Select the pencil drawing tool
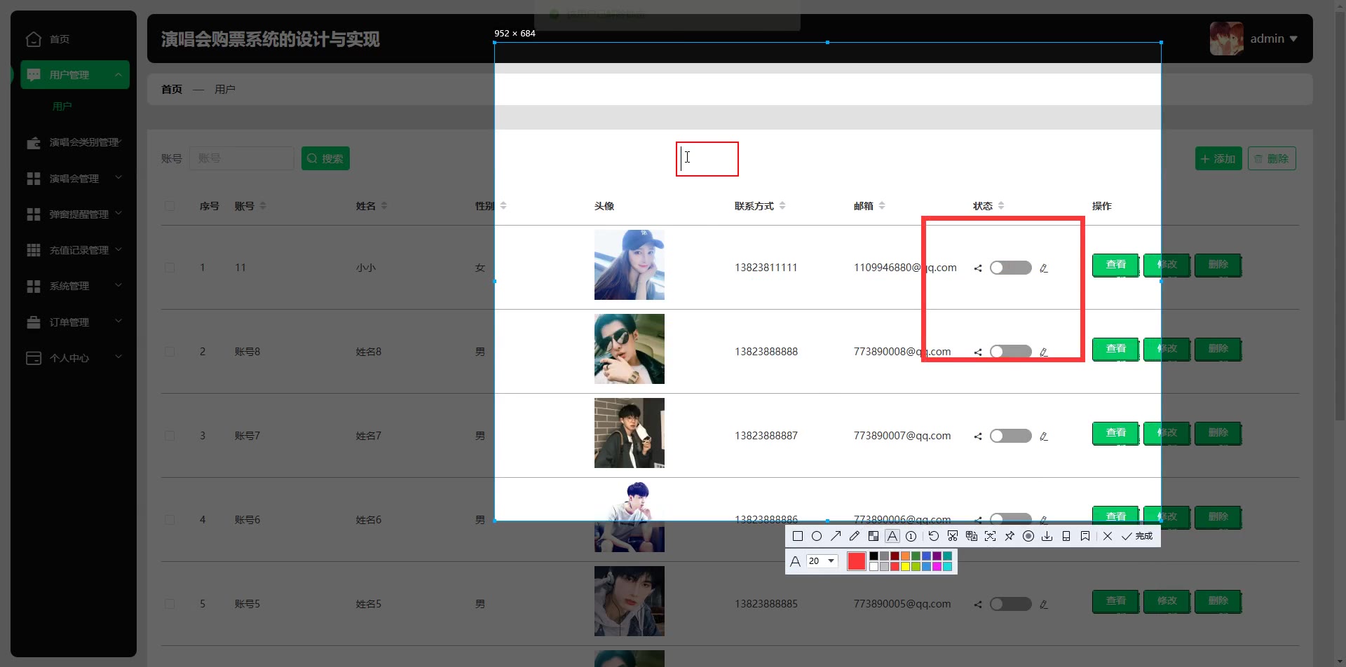Screen dimensions: 1346x667 click(x=854, y=536)
